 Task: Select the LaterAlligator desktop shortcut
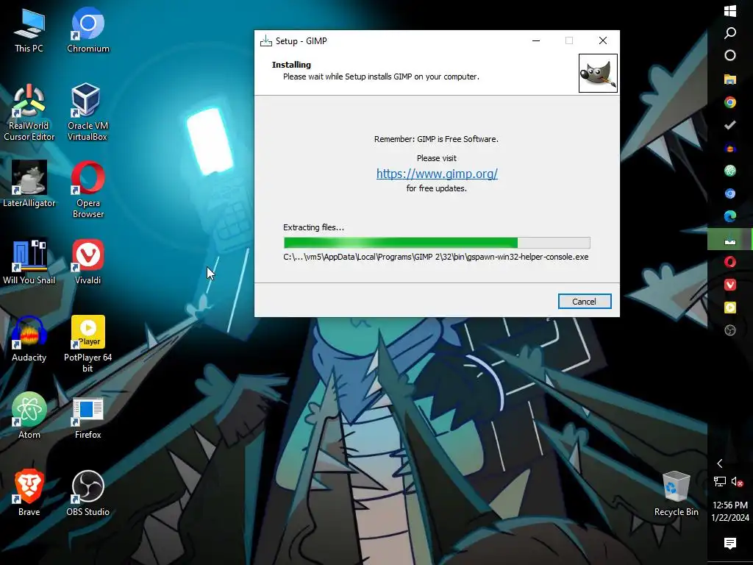pyautogui.click(x=29, y=185)
